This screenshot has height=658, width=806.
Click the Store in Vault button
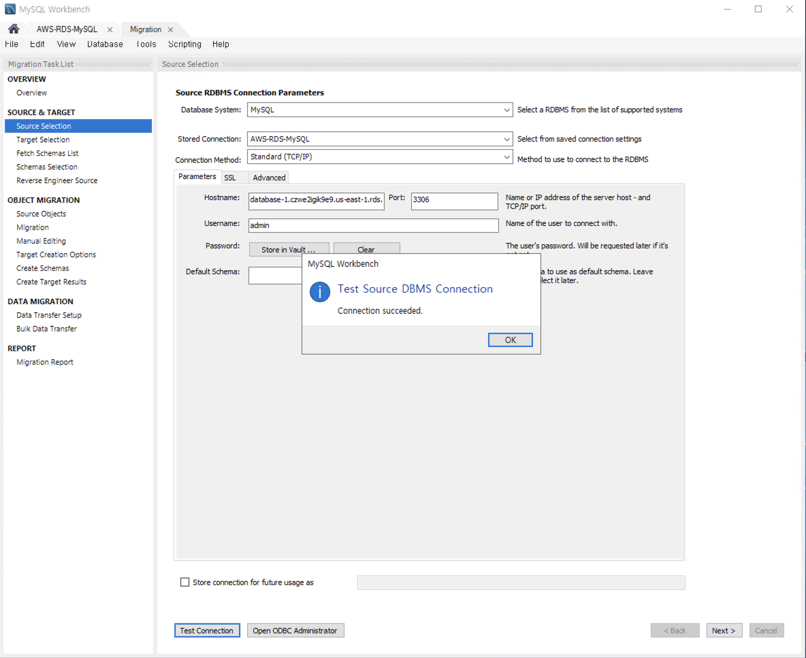(289, 250)
